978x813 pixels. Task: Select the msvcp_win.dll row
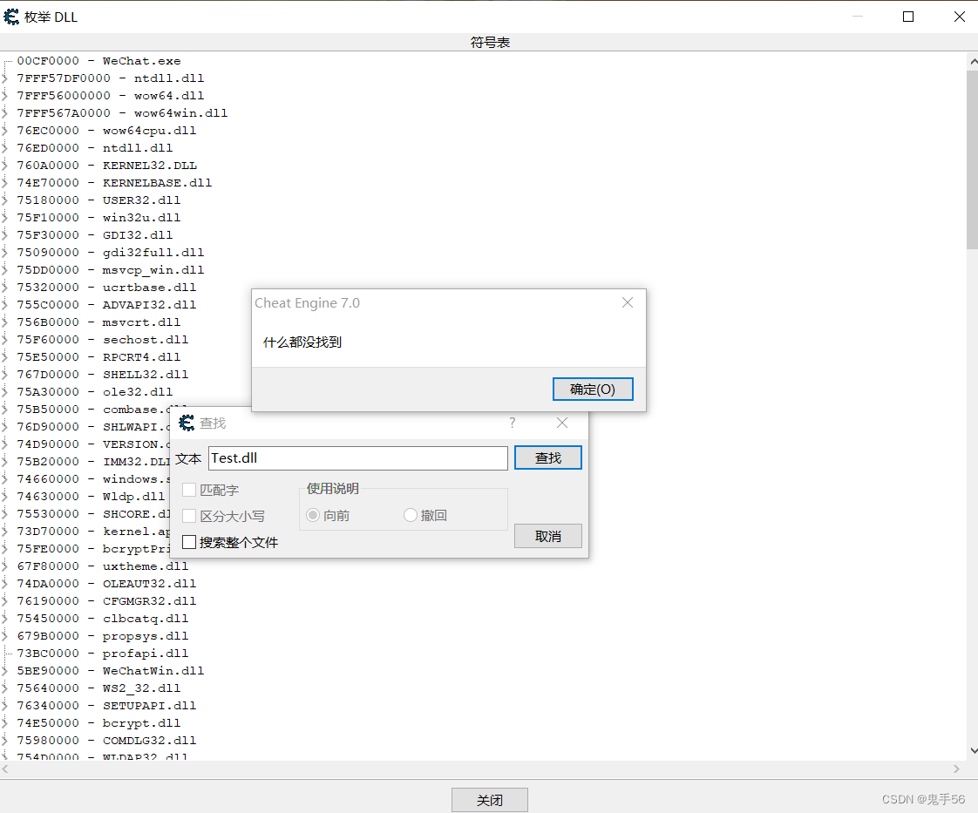point(111,270)
